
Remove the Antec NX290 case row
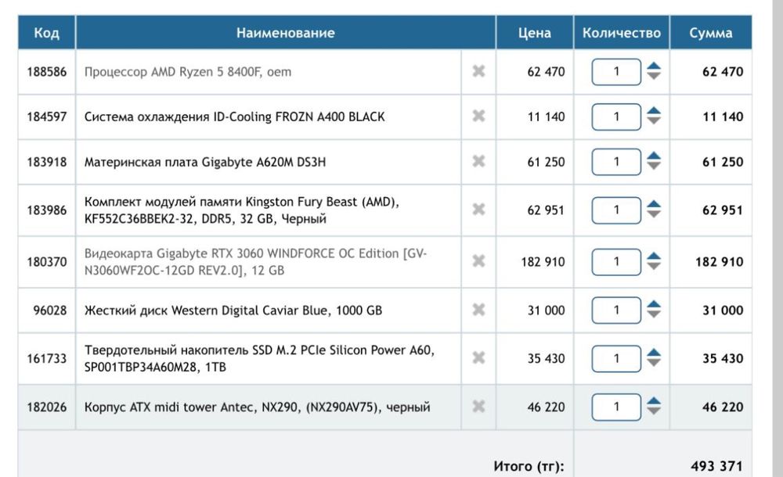478,406
